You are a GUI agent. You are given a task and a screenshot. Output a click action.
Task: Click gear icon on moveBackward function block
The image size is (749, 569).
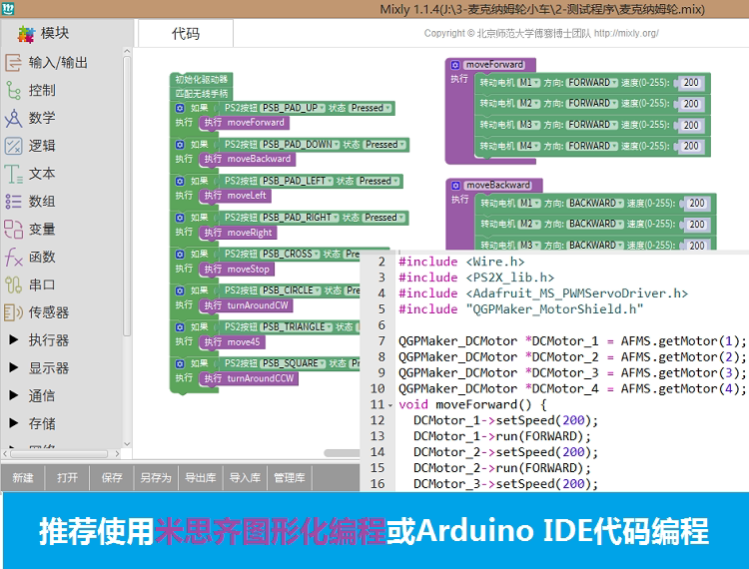click(455, 186)
